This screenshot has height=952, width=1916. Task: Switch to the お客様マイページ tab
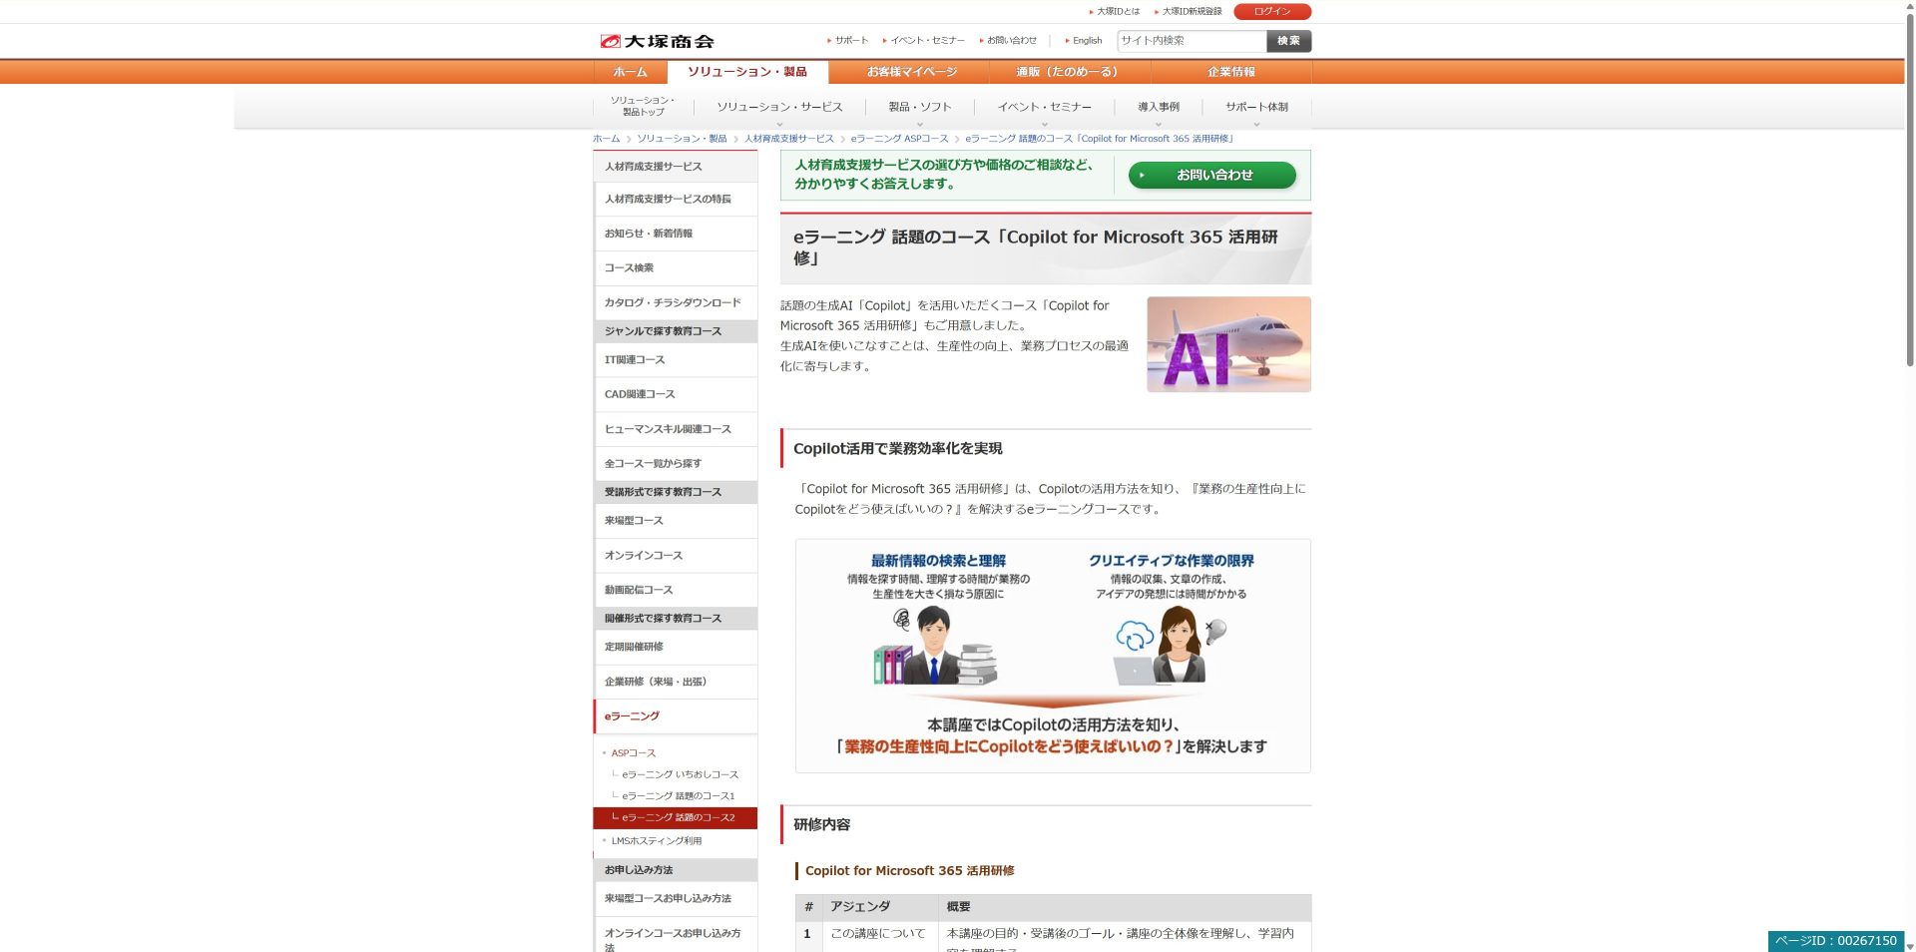click(910, 72)
